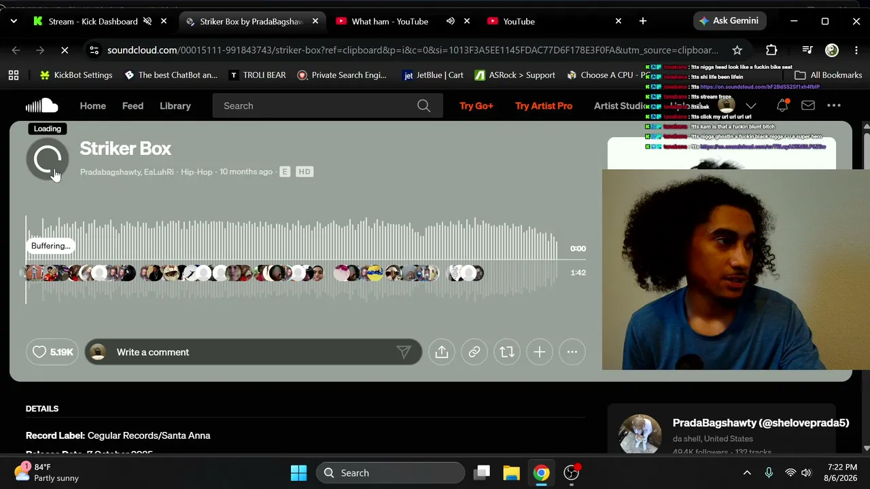Image resolution: width=870 pixels, height=489 pixels.
Task: Open the EaLuhRi artist link
Action: tap(159, 172)
